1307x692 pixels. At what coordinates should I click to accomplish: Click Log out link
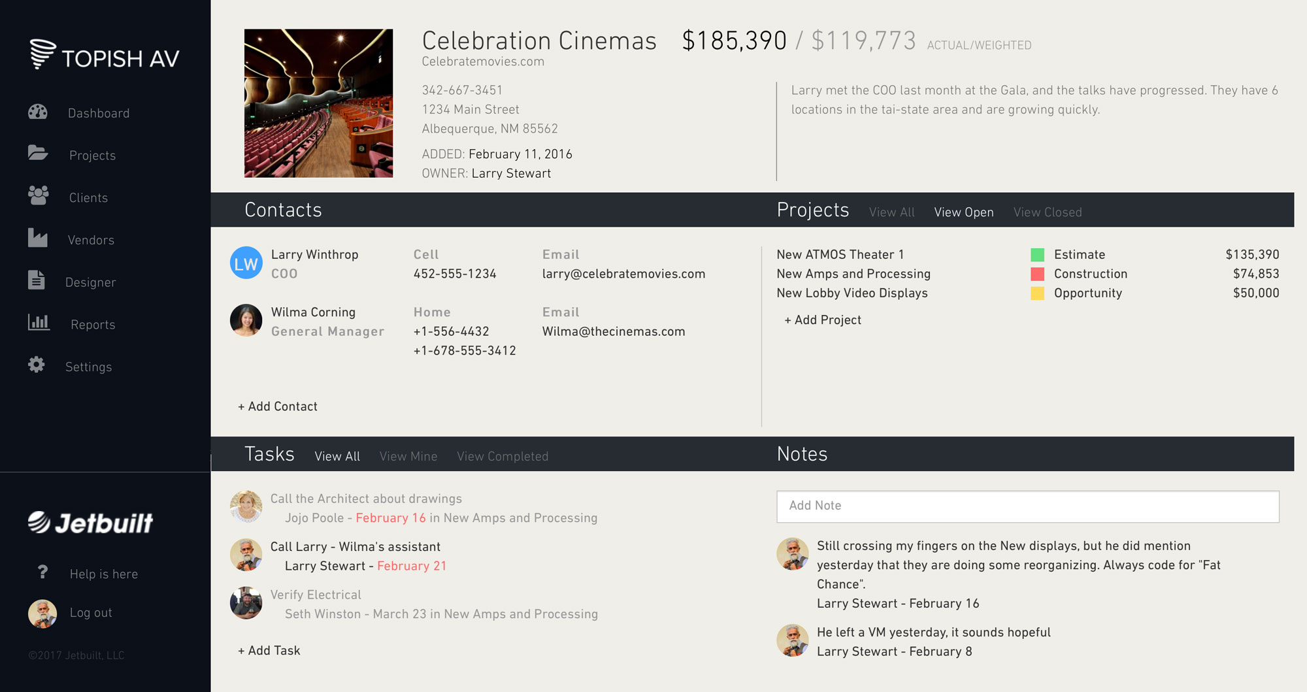pyautogui.click(x=91, y=613)
